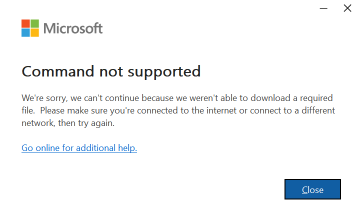Click the 'network, then try again' text line

pyautogui.click(x=68, y=123)
